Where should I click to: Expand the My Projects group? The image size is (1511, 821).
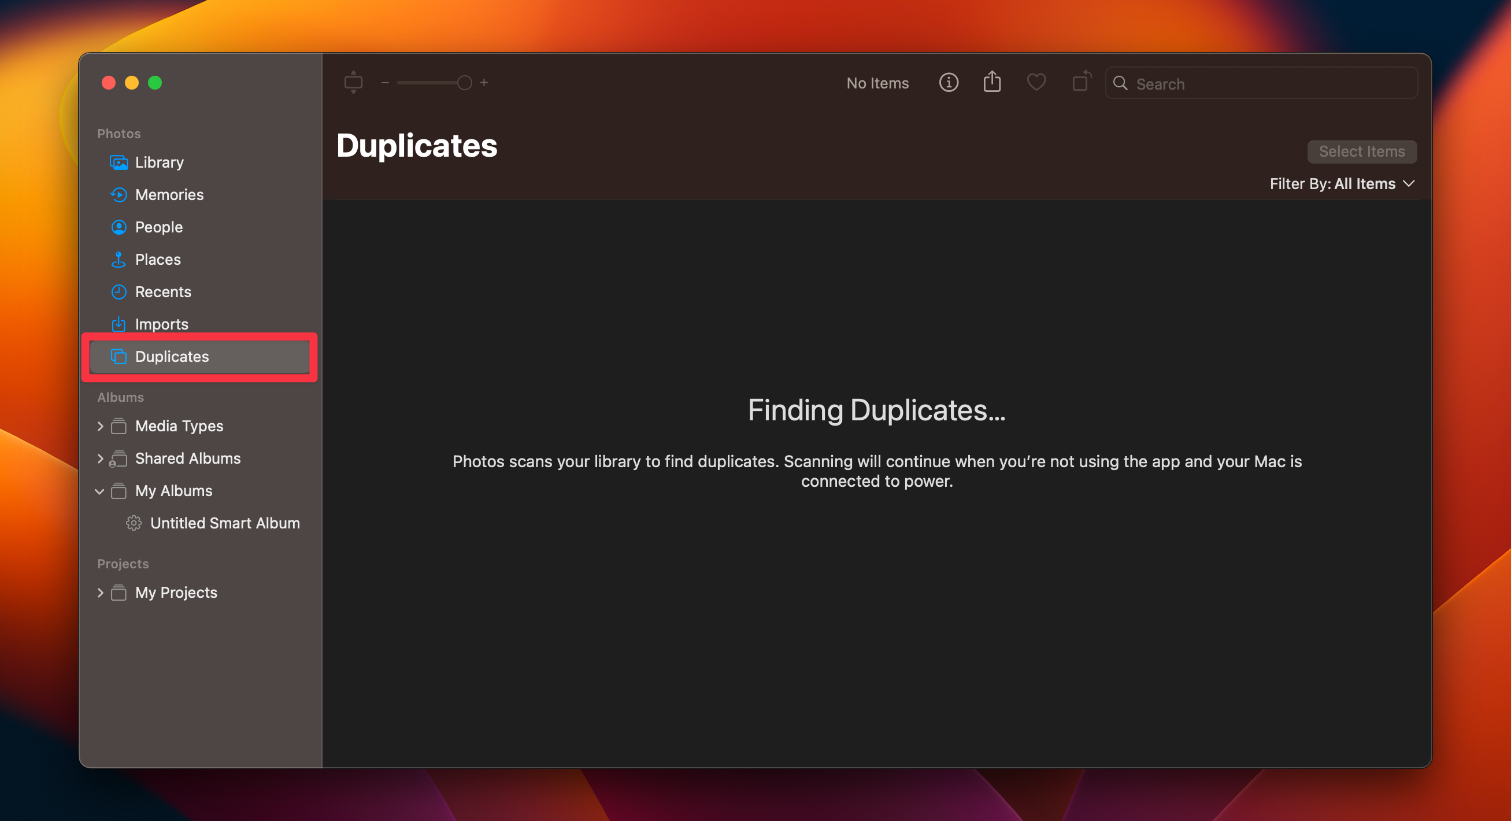pos(101,592)
